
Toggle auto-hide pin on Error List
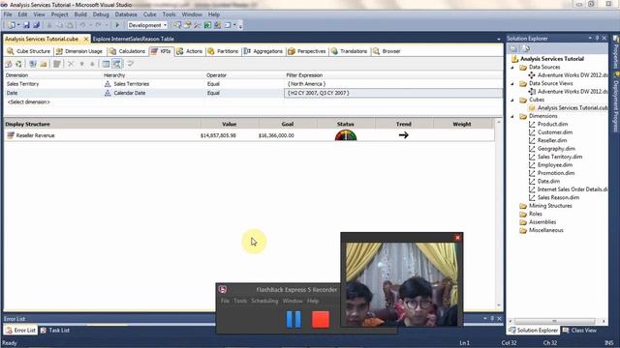[x=492, y=318]
